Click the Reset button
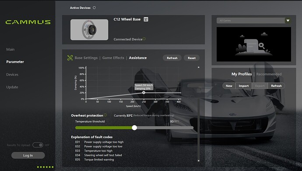This screenshot has height=171, width=302. click(192, 58)
